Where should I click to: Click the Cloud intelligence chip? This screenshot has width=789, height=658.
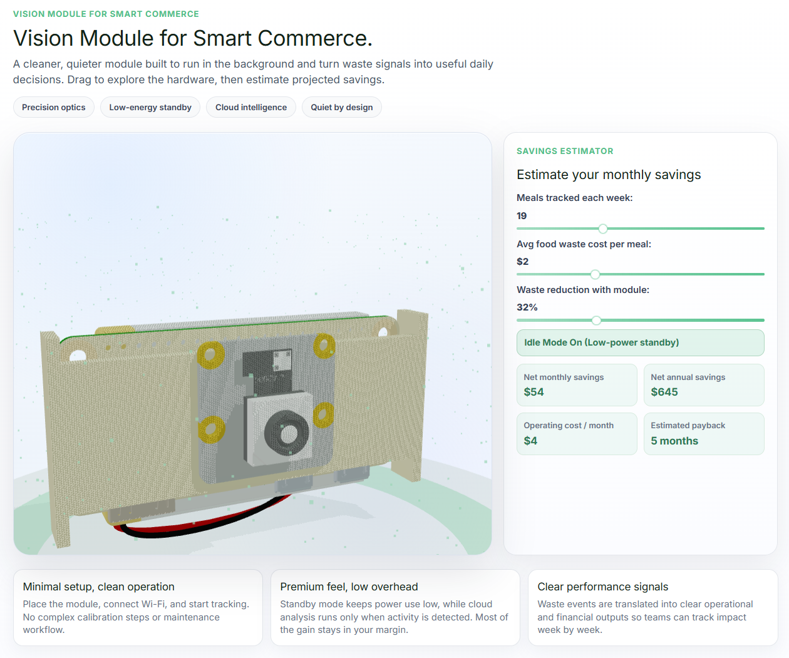pos(251,107)
